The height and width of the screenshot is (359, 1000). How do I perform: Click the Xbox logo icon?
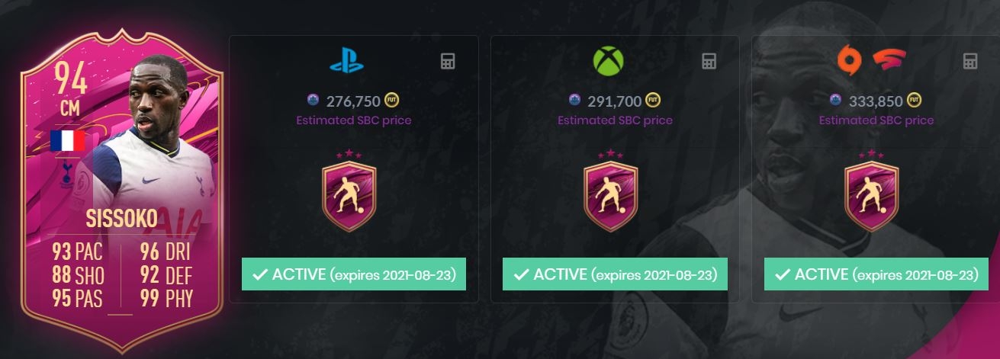coord(608,62)
